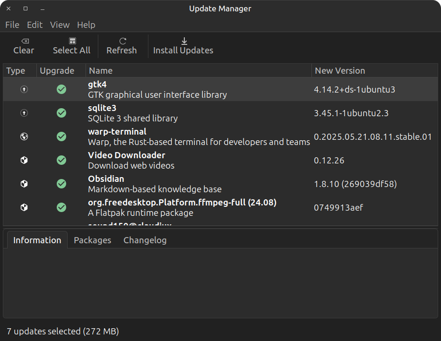Open the Edit menu
The width and height of the screenshot is (441, 341).
[35, 25]
